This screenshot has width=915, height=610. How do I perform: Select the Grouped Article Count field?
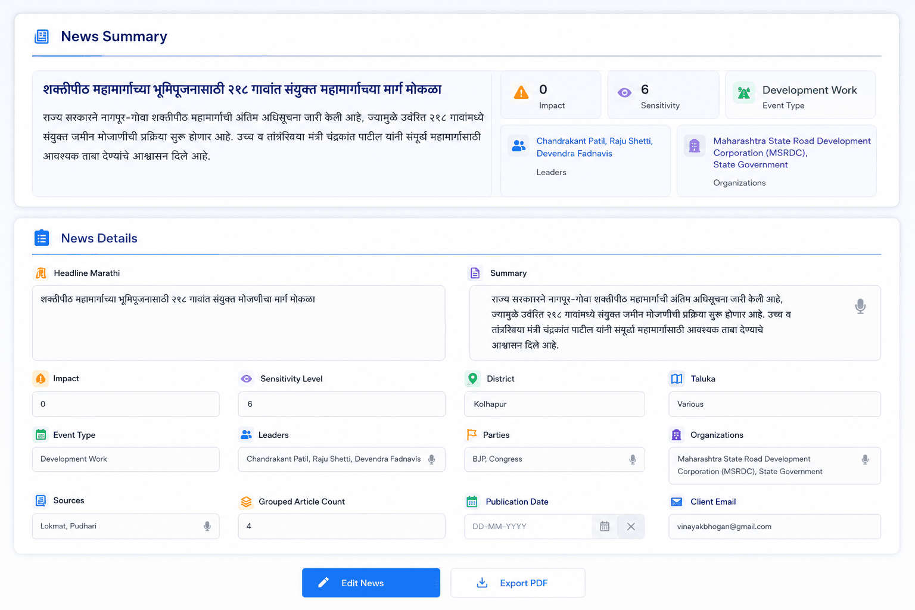point(341,527)
